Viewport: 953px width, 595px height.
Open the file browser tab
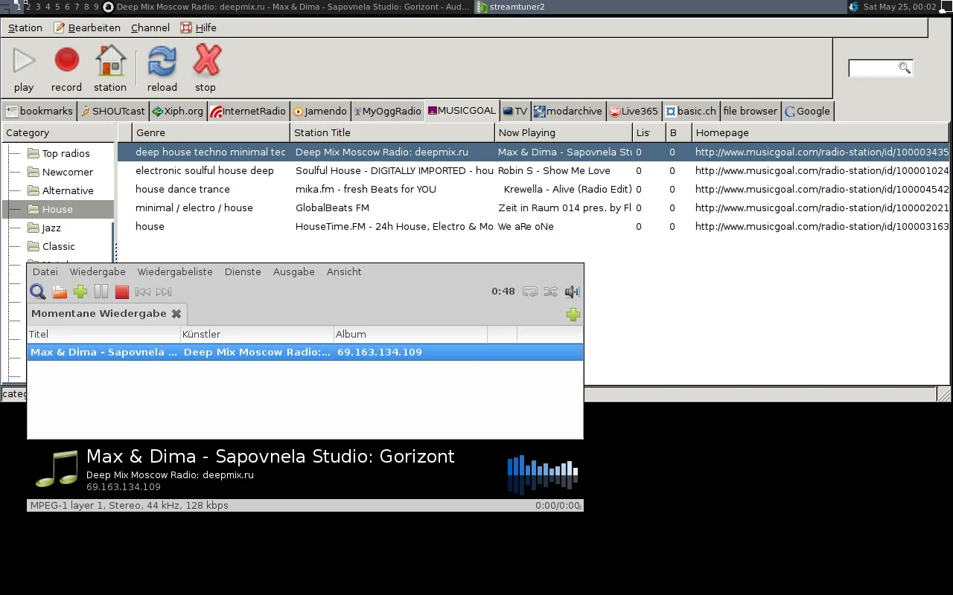[x=750, y=111]
